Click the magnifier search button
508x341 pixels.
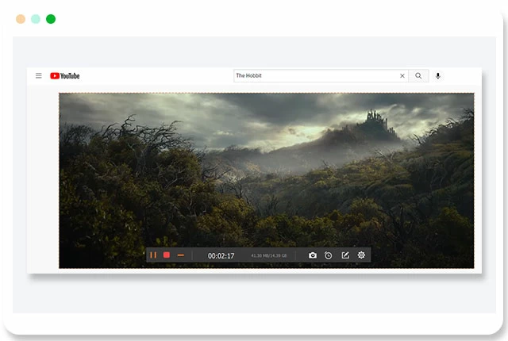coord(418,76)
